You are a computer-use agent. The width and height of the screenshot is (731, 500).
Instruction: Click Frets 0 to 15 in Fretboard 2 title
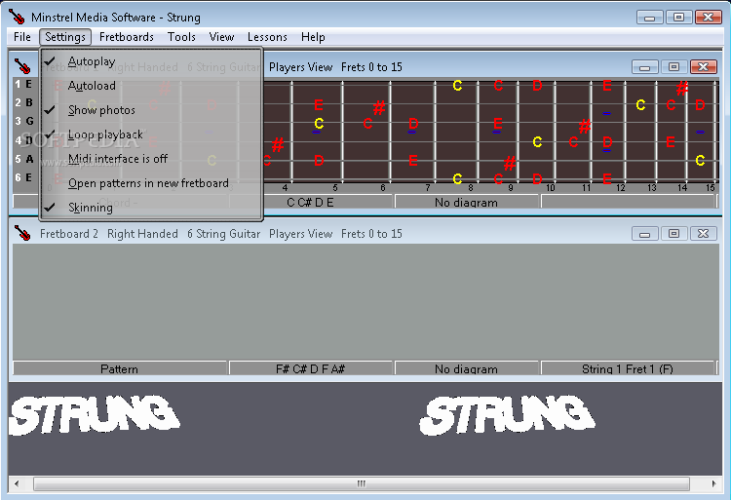[371, 234]
